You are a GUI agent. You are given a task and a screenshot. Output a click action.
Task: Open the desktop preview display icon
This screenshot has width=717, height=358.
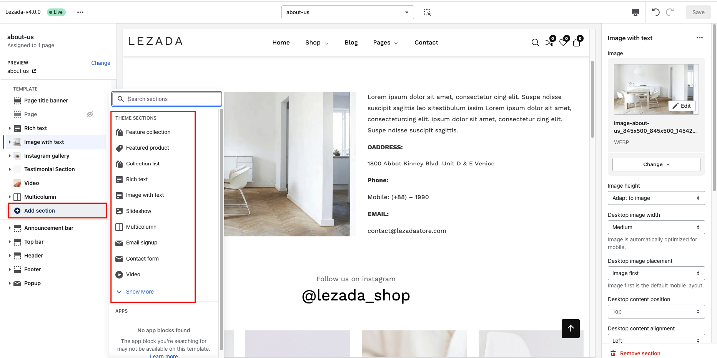pyautogui.click(x=635, y=12)
